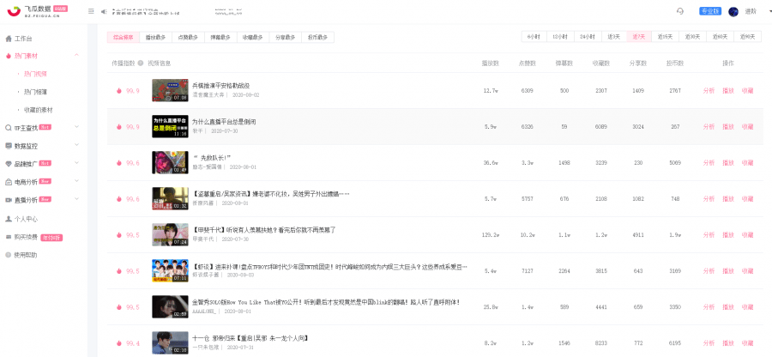Open the 兵棋推演平安格勒战役 video thumbnail
Screen dimensions: 772x357
pos(170,90)
